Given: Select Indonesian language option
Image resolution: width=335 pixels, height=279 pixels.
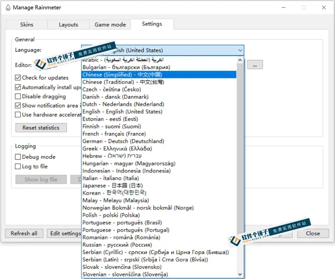Looking at the screenshot, I should [159, 171].
